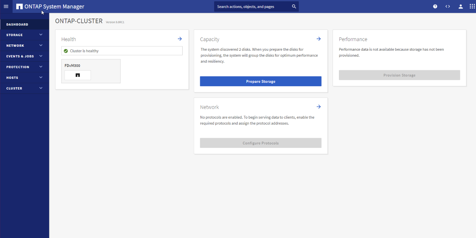Click Performance data not available message
476x238 pixels.
[391, 52]
